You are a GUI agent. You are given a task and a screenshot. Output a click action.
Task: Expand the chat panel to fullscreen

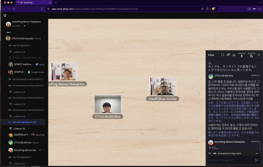pyautogui.click(x=222, y=55)
